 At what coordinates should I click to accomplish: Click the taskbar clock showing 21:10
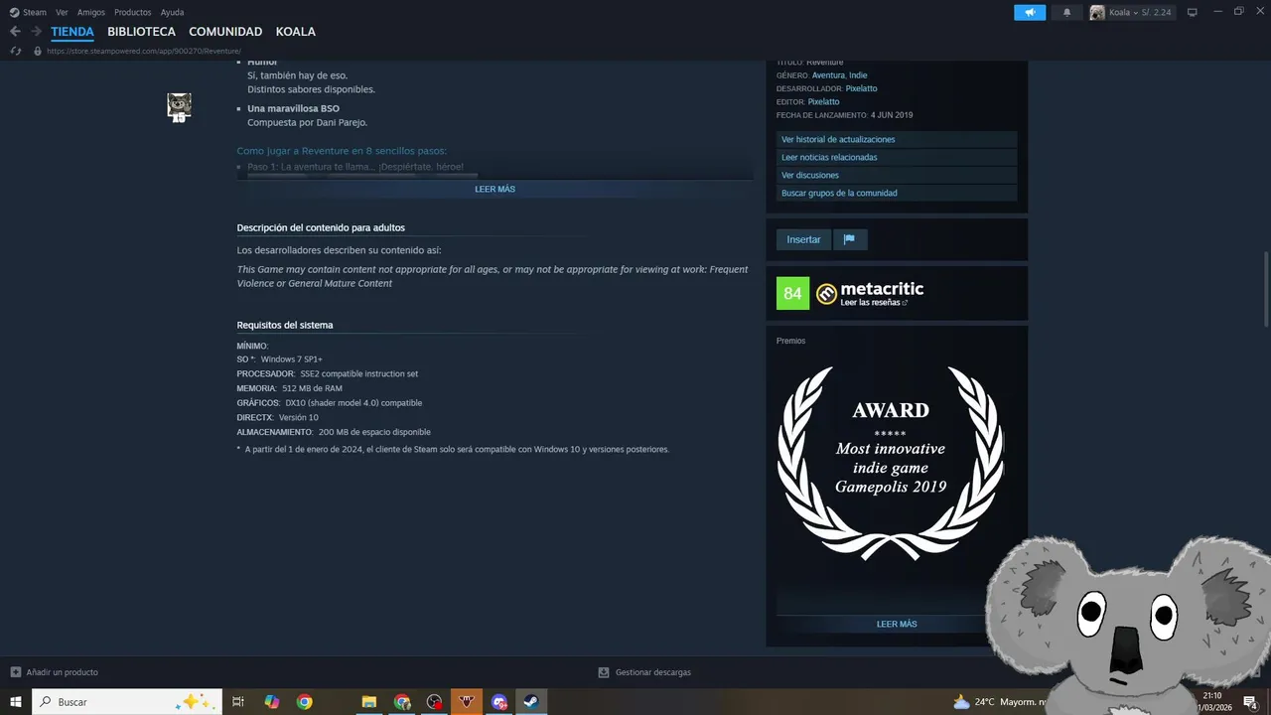(x=1213, y=702)
